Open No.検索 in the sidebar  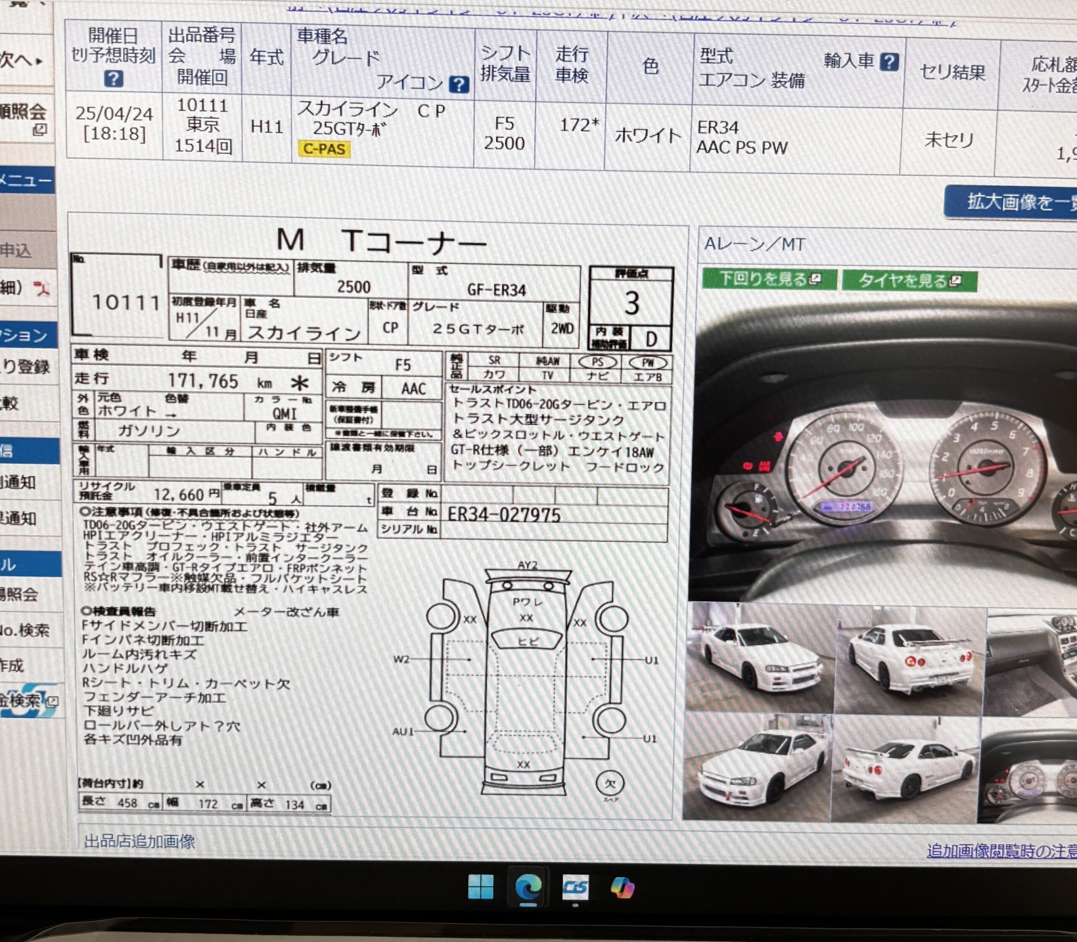pyautogui.click(x=25, y=629)
